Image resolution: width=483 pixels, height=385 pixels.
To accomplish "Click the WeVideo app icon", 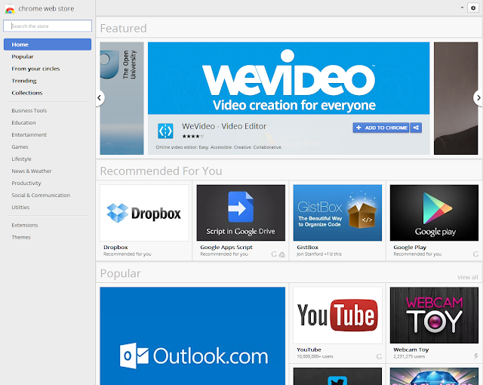I will pos(165,131).
